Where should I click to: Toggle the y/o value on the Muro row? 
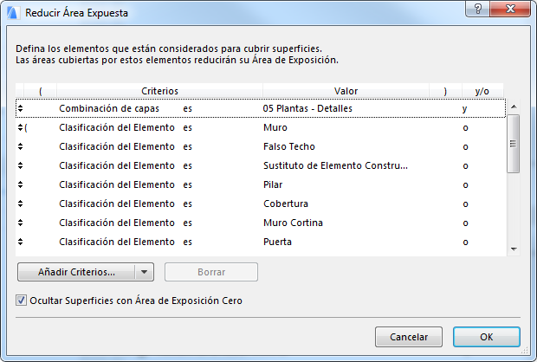[x=465, y=127]
